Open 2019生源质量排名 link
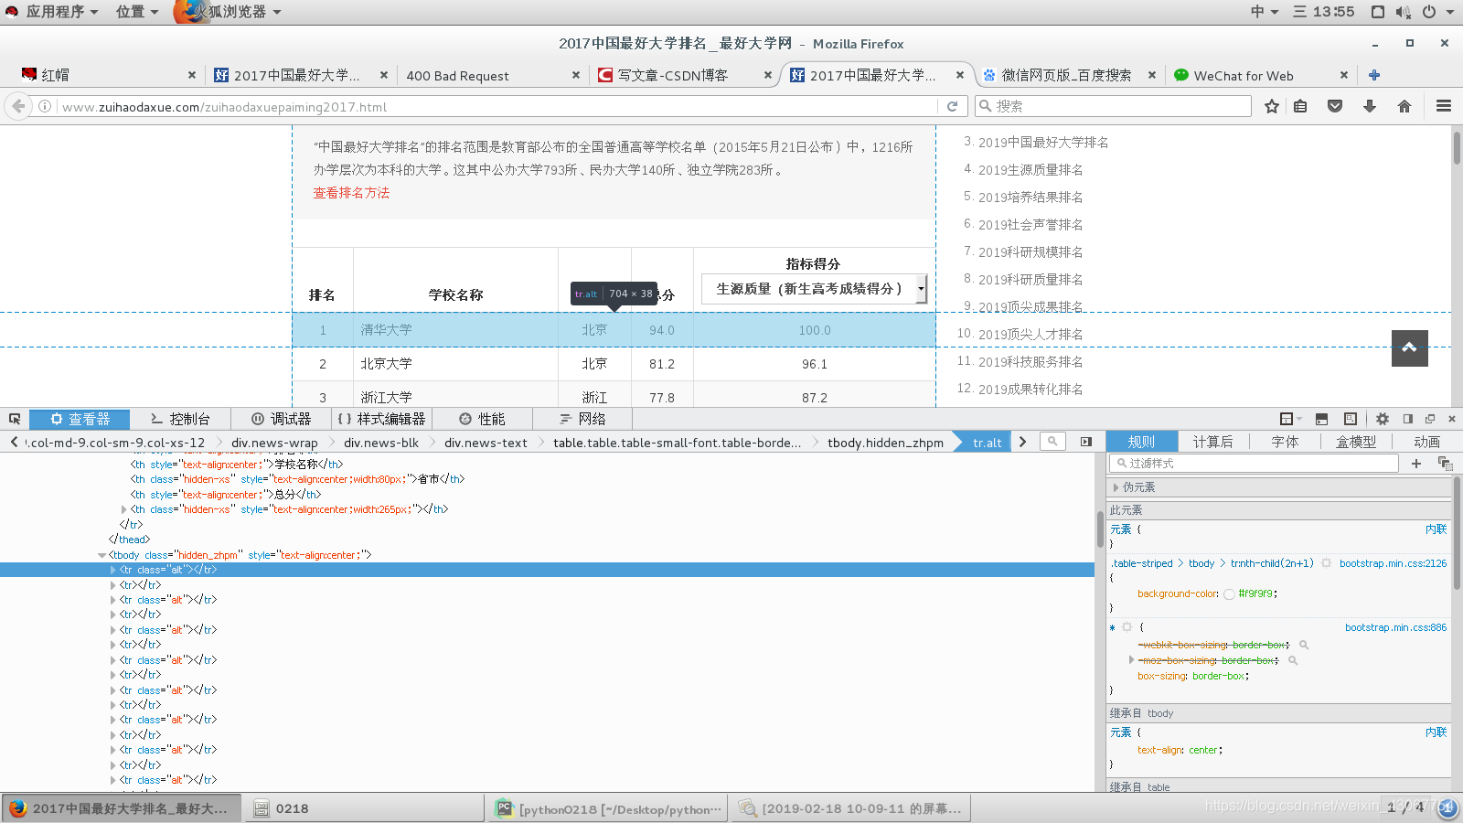1463x823 pixels. [1031, 170]
